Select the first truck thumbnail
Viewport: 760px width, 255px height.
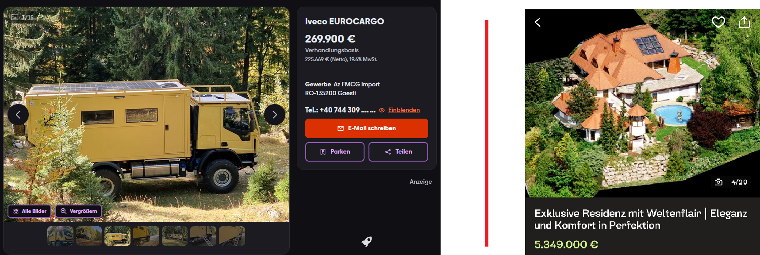click(61, 236)
